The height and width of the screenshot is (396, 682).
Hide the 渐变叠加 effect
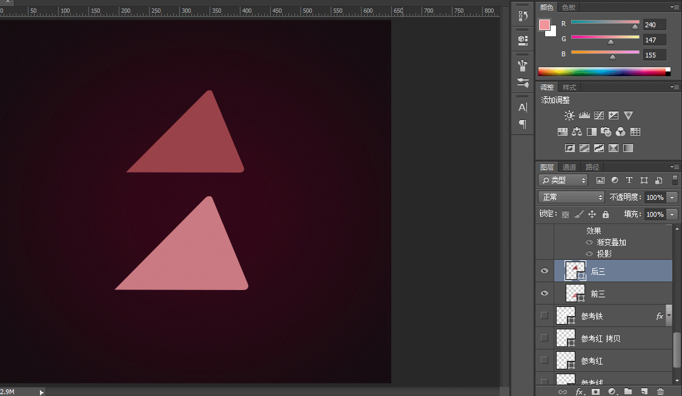[x=589, y=243]
